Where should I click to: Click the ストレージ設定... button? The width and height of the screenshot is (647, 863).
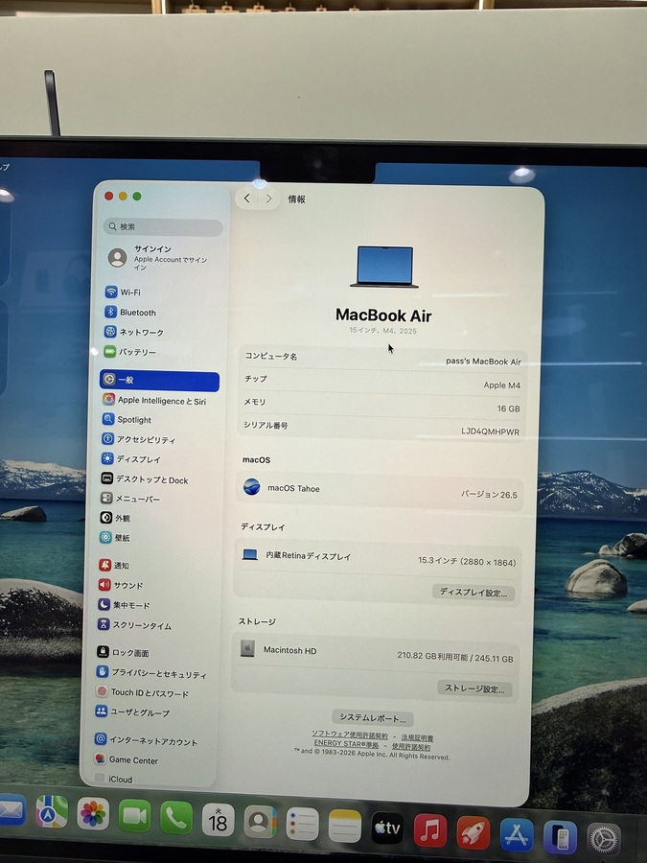point(474,688)
